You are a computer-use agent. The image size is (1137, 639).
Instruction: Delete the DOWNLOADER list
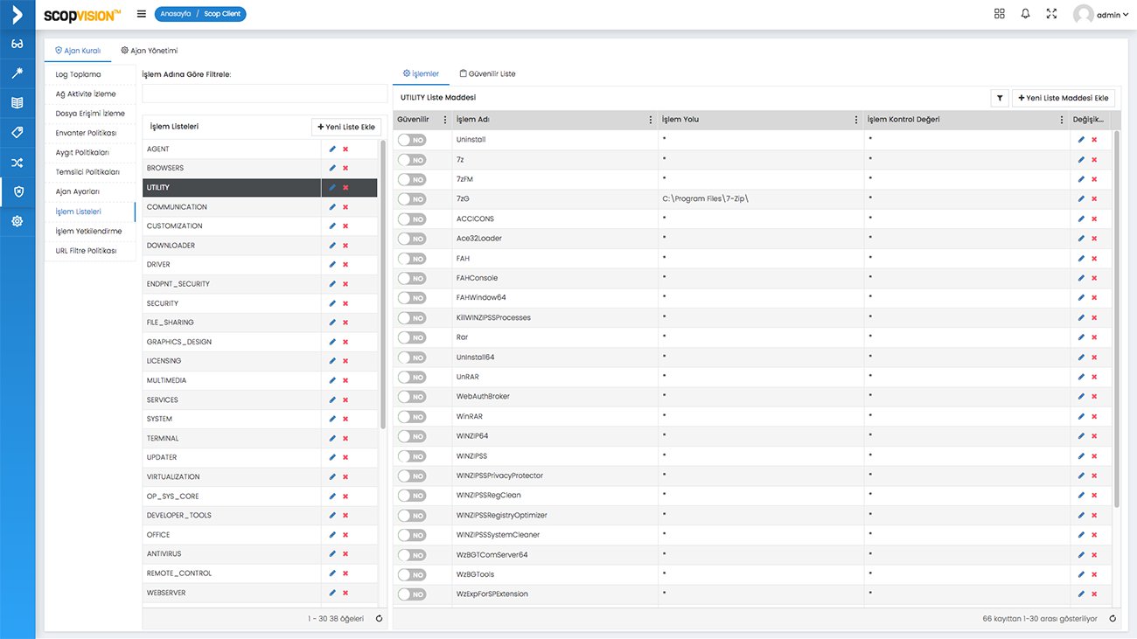(x=345, y=246)
